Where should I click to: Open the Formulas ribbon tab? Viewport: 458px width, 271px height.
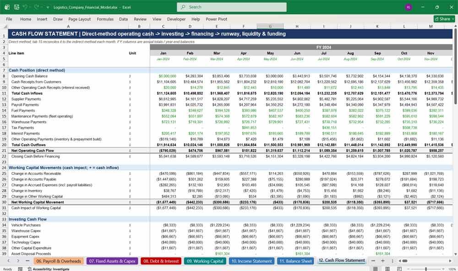(x=105, y=19)
